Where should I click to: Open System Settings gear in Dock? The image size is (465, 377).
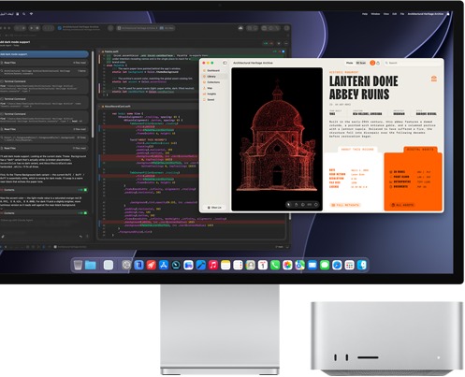click(x=126, y=266)
